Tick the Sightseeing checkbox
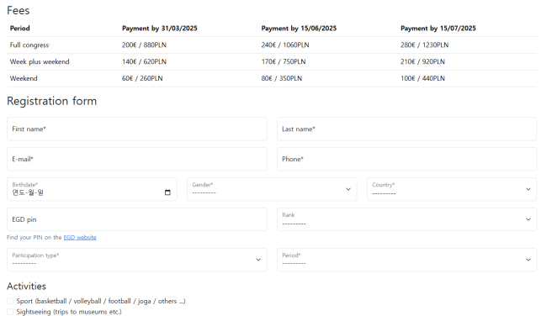541x316 pixels. [10, 312]
